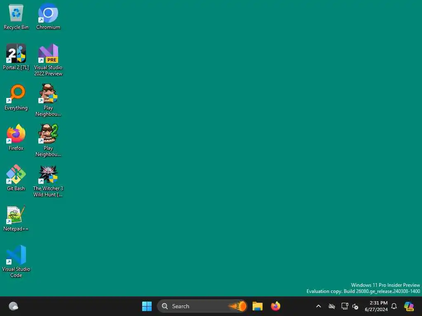The image size is (422, 316).
Task: Click the muted volume tray icon
Action: point(355,306)
